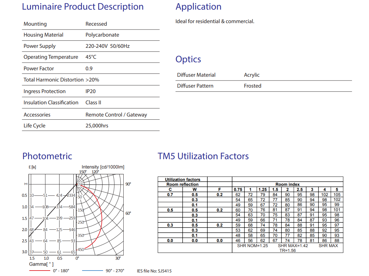Image resolution: width=369 pixels, height=276 pixels.
Task: Click the red 0° - 180° legend line
Action: (x=39, y=271)
